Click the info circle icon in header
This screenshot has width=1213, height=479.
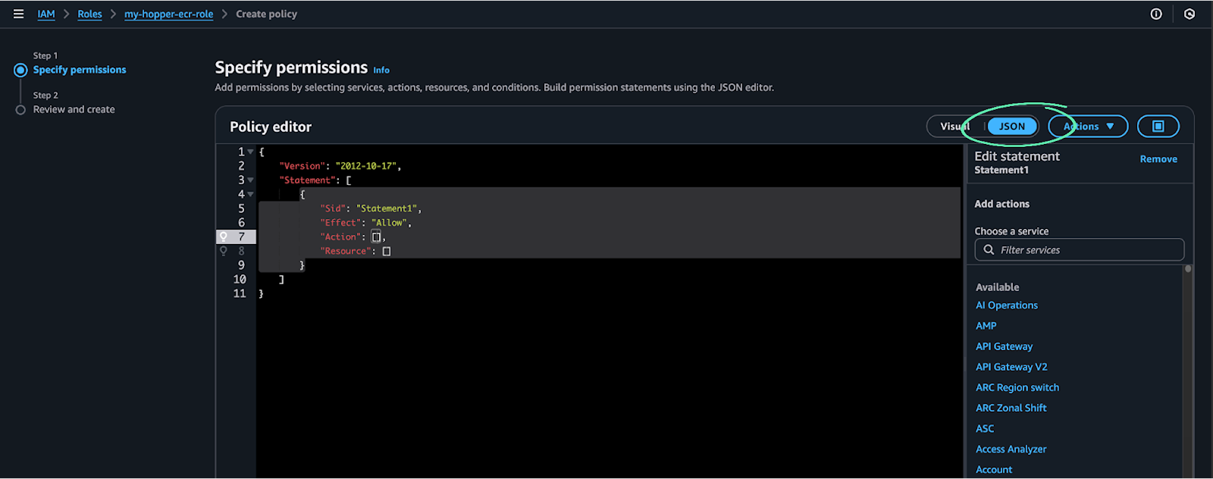tap(1156, 14)
